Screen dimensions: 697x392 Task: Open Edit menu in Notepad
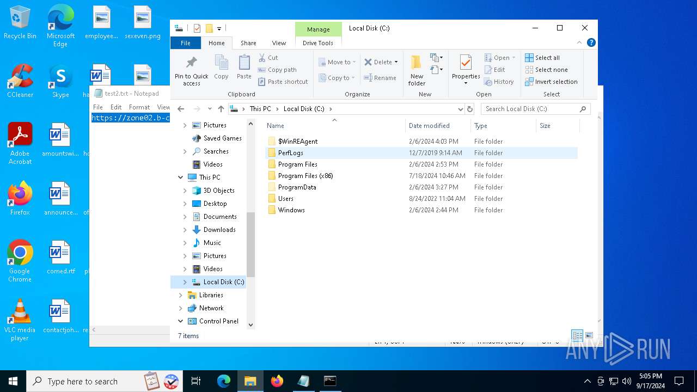pyautogui.click(x=116, y=107)
